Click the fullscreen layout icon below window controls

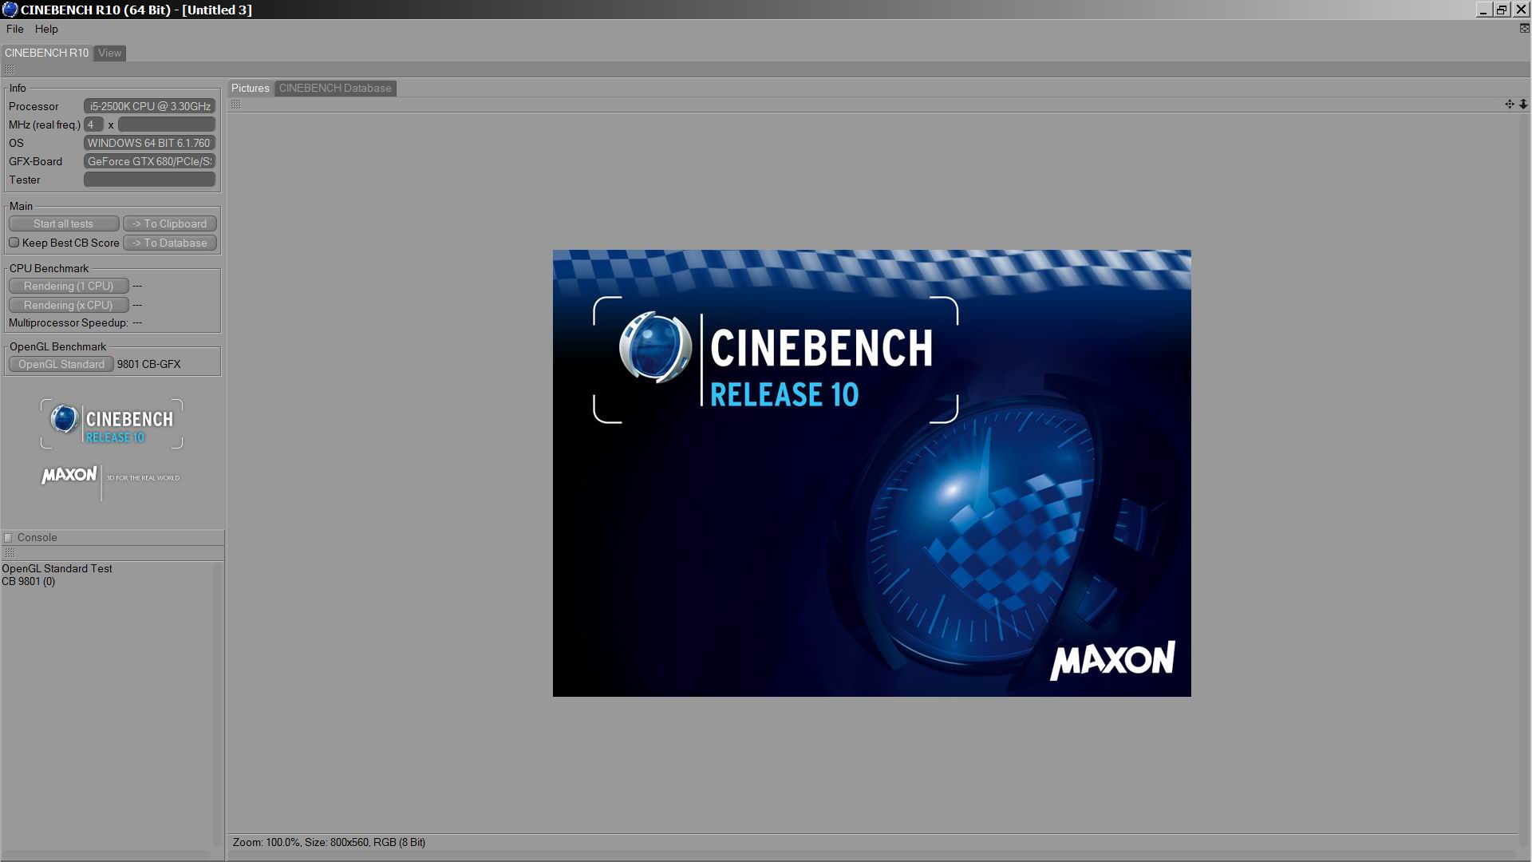pos(1524,29)
